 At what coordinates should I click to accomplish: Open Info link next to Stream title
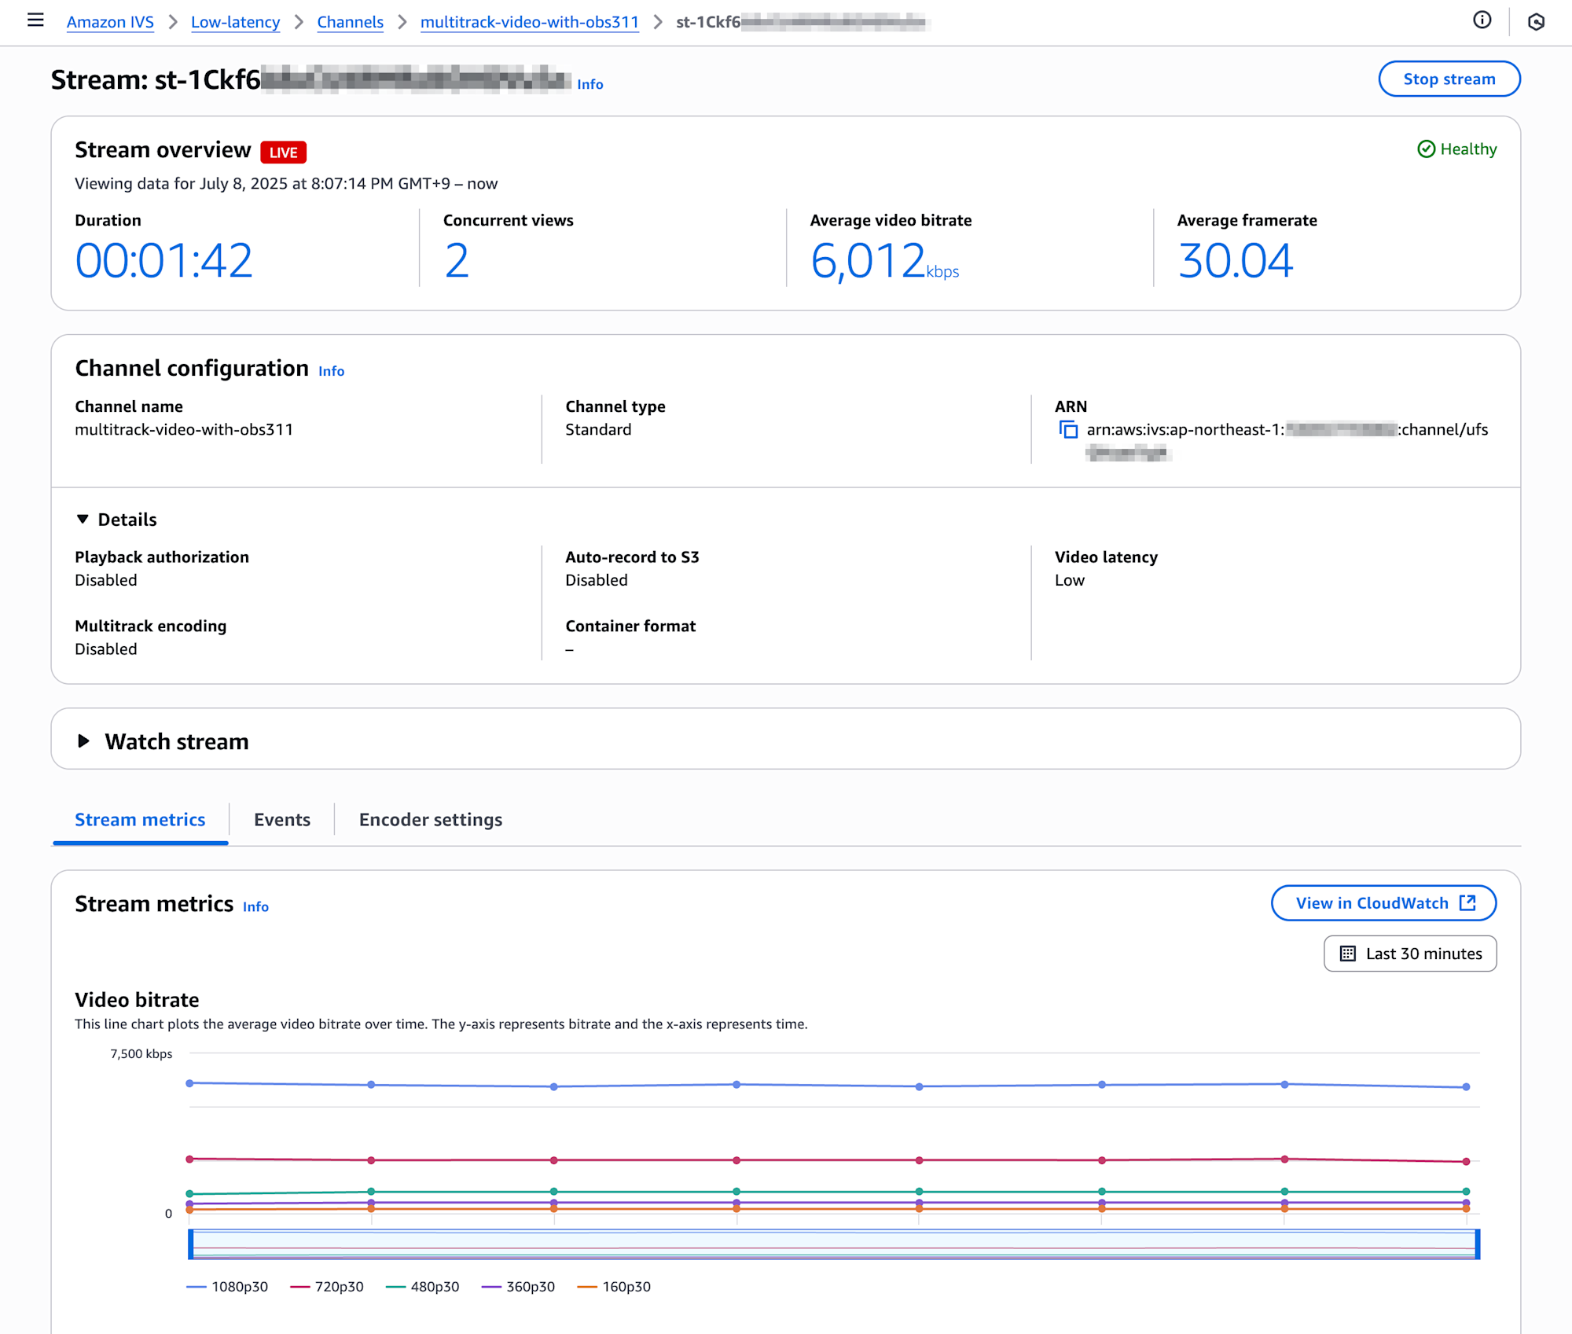point(590,84)
